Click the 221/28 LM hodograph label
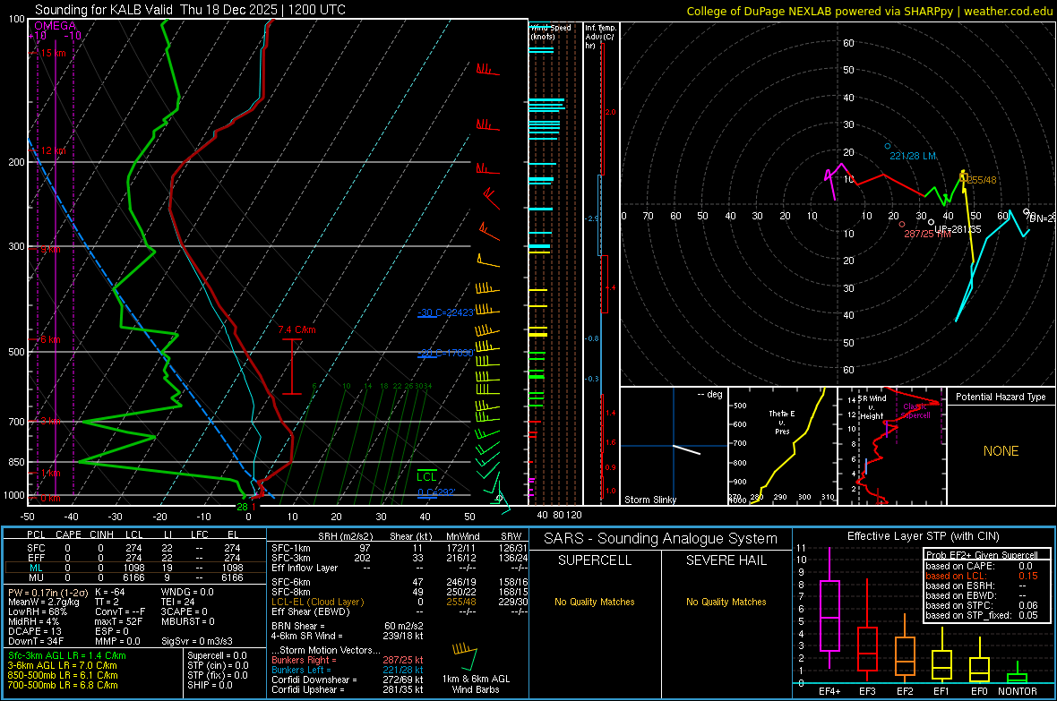This screenshot has width=1057, height=701. click(913, 156)
